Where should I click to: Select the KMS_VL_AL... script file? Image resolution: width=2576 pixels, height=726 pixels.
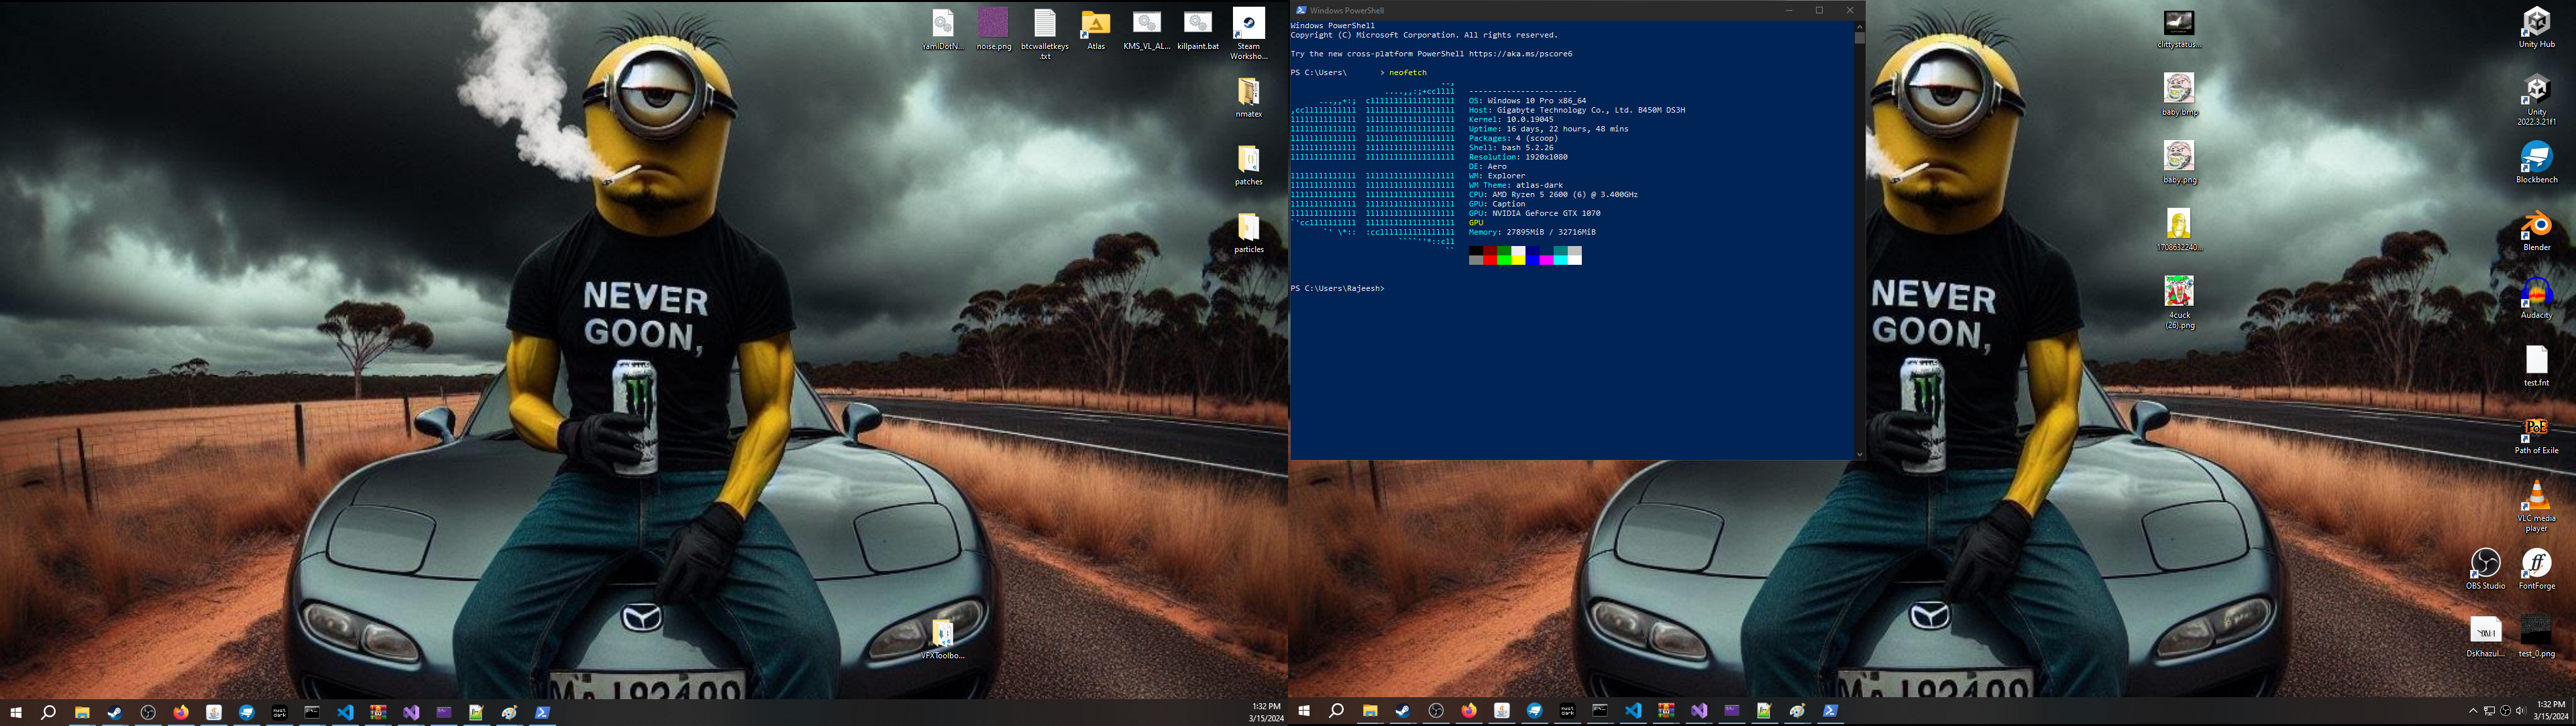(1146, 30)
